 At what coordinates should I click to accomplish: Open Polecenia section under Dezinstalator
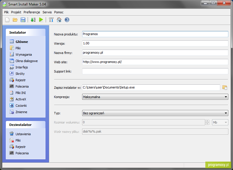tap(19, 153)
